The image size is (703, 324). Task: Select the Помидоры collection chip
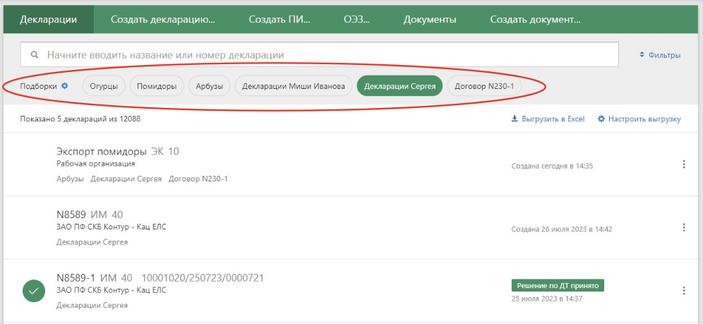(157, 86)
